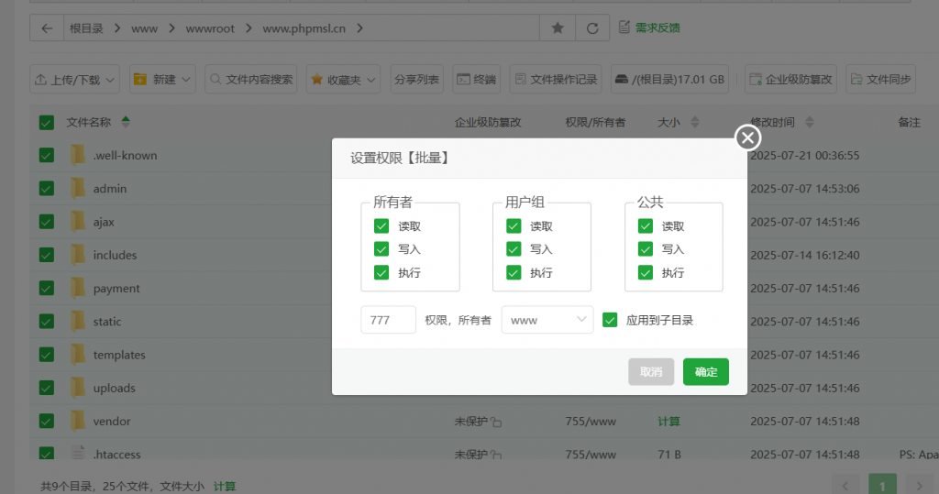Click the 777 permission input field
The height and width of the screenshot is (494, 939).
(388, 320)
